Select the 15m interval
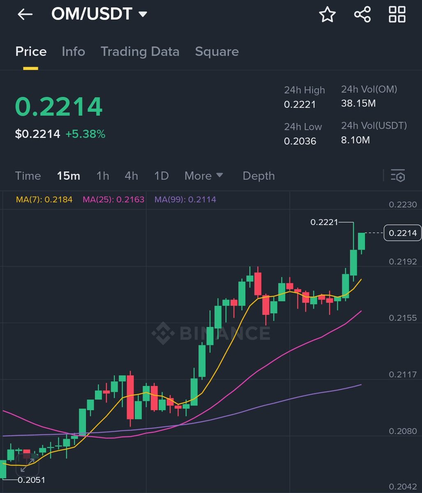 click(69, 176)
